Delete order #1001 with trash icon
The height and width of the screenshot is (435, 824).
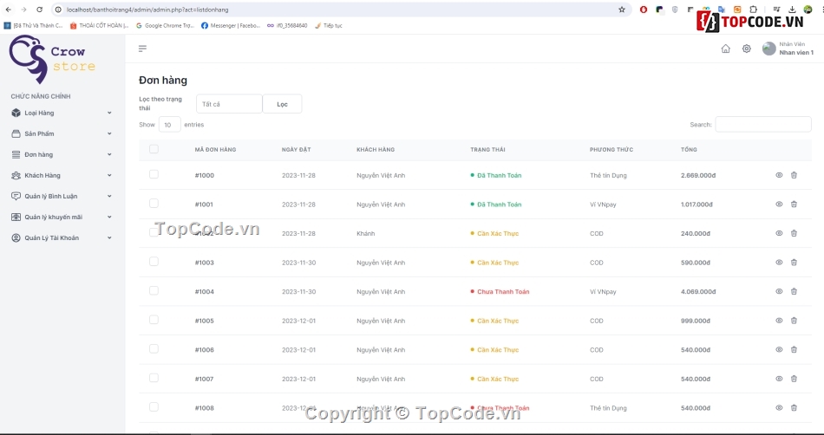click(x=794, y=205)
